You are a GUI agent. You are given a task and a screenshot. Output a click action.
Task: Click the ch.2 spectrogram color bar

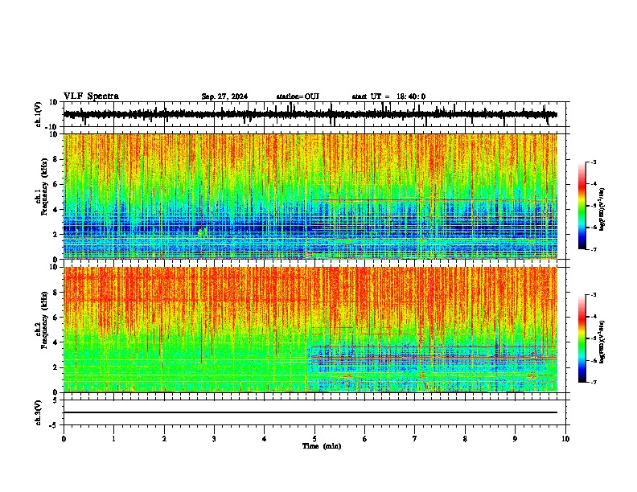pos(582,338)
